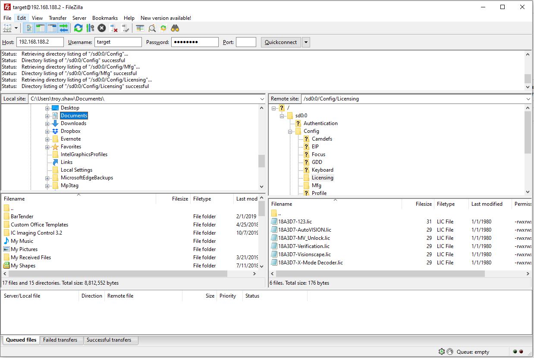Image resolution: width=534 pixels, height=358 pixels.
Task: Open the Edit menu
Action: click(22, 18)
